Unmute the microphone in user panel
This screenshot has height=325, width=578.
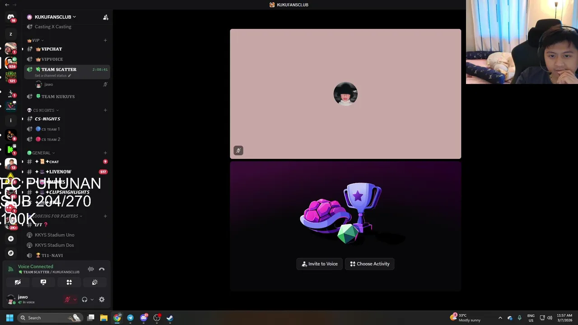point(67,299)
